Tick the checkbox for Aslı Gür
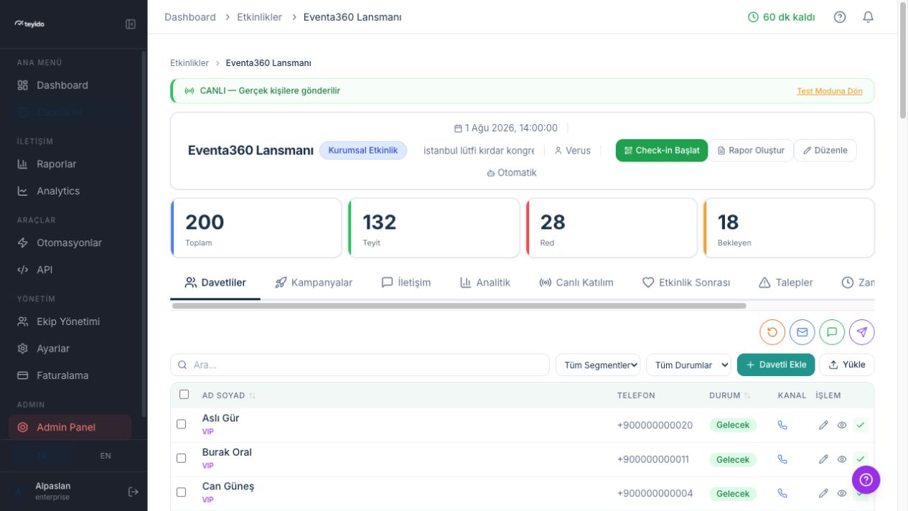The width and height of the screenshot is (908, 511). click(x=181, y=424)
